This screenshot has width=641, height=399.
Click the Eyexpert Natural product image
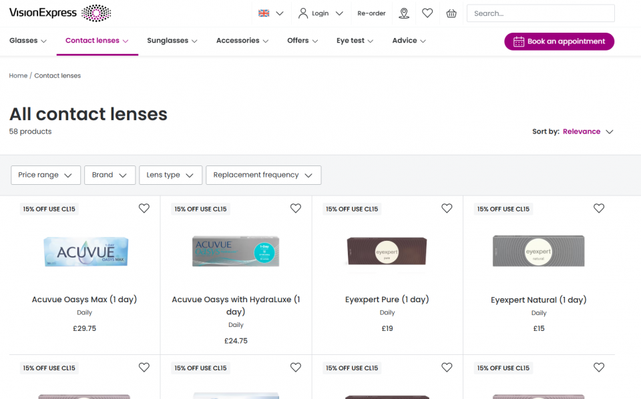(538, 251)
